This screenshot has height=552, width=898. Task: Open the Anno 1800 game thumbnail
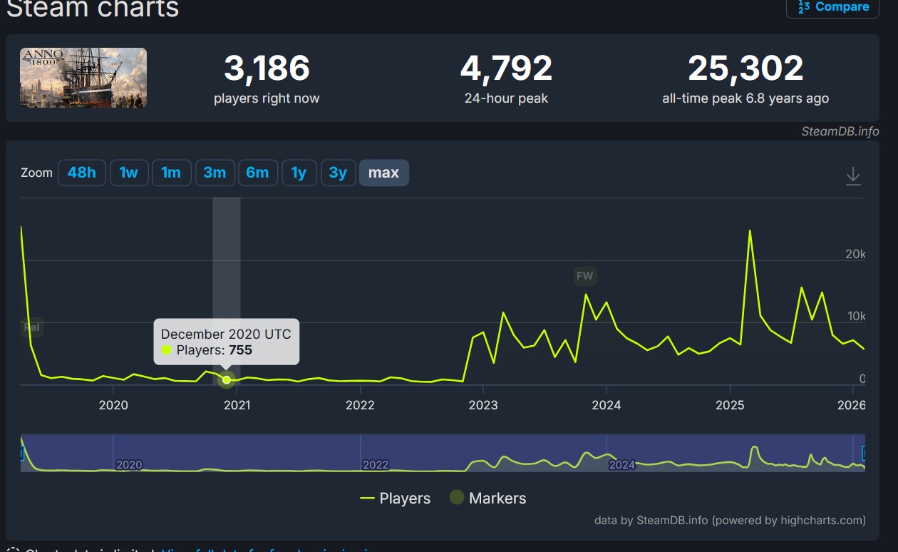point(83,78)
